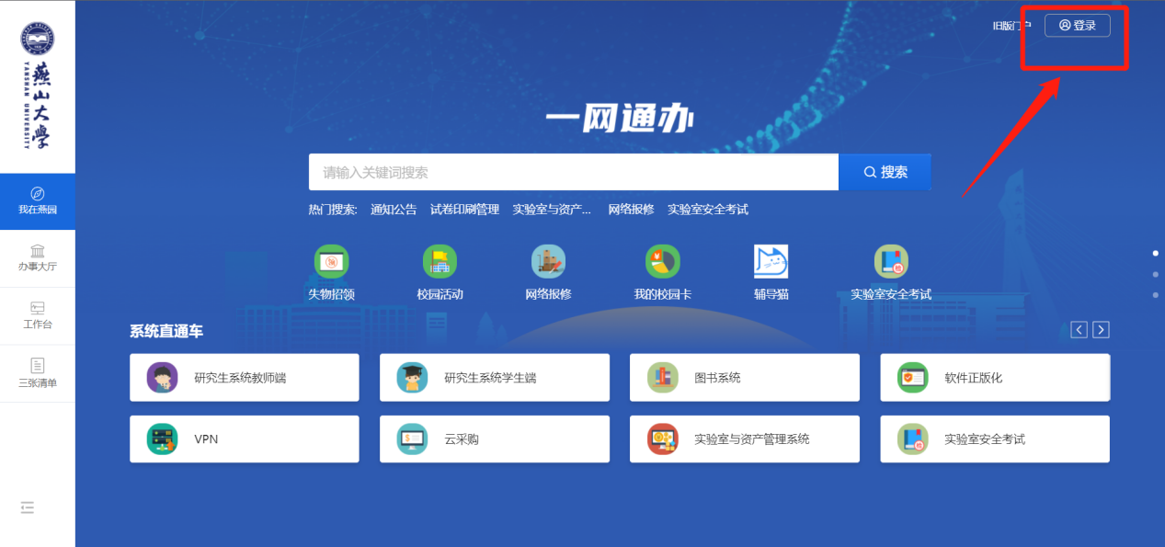Viewport: 1165px width, 547px height.
Task: Click the 热门搜索 label
Action: 333,210
